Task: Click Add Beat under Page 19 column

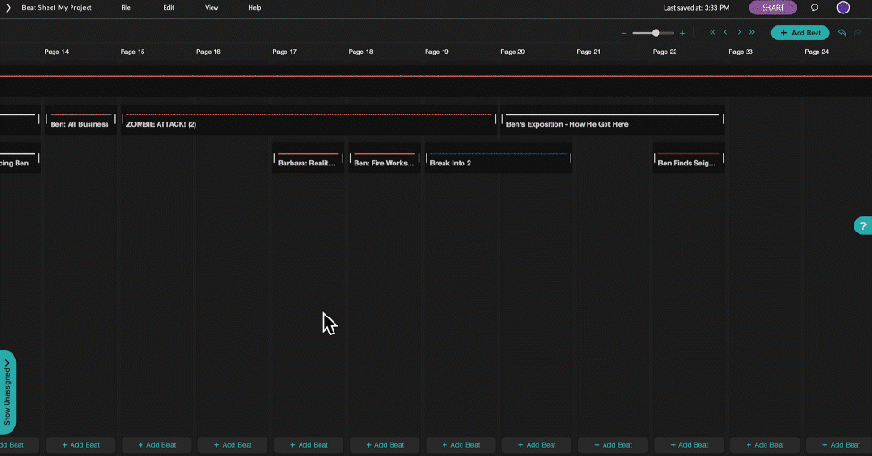Action: [461, 445]
